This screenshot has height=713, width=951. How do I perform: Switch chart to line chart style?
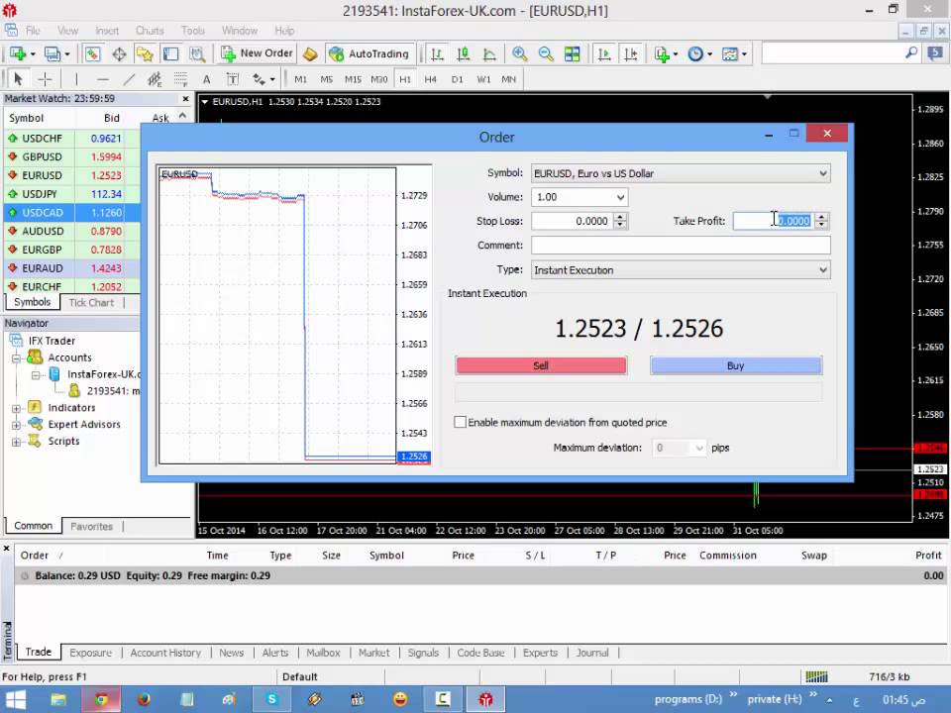click(x=489, y=53)
